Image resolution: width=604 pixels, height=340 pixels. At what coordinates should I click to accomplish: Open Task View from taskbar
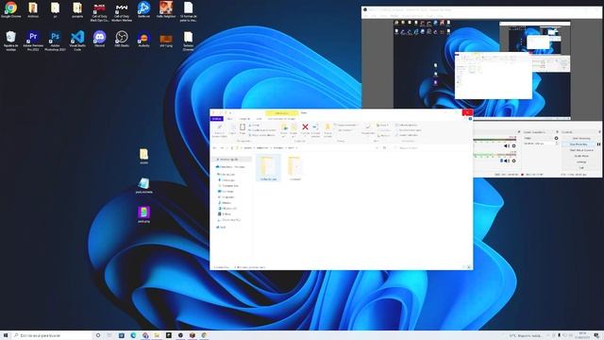coord(109,335)
